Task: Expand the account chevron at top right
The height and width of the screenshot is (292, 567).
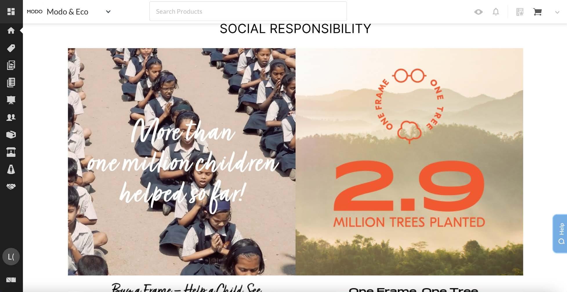Action: 557,12
